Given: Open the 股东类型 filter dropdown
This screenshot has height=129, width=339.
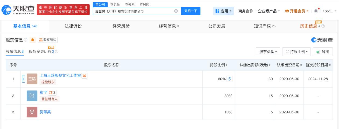Looking at the screenshot, I should point(268,52).
